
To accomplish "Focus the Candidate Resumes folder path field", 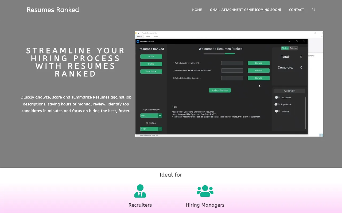I will [x=232, y=71].
